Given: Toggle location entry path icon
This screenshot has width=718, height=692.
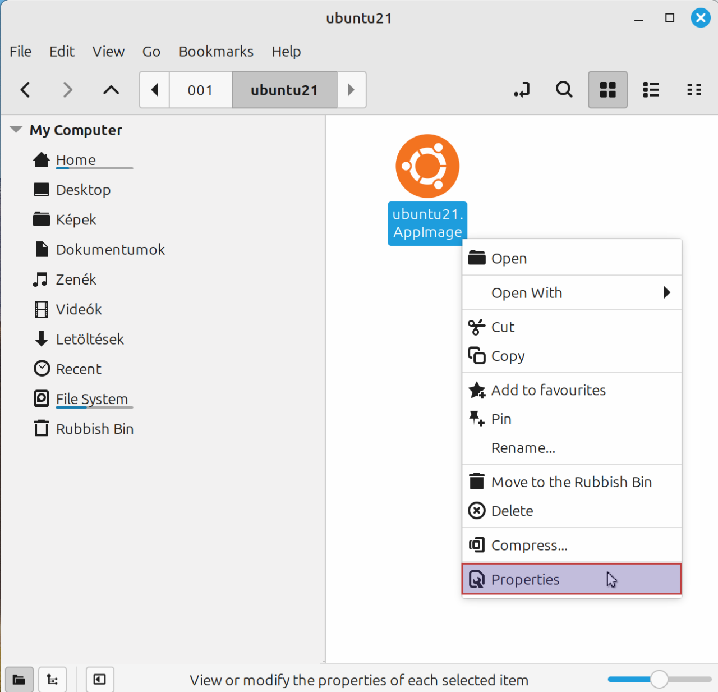Looking at the screenshot, I should coord(522,90).
